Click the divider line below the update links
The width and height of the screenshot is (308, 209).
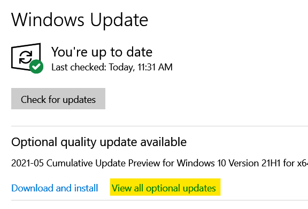(x=159, y=200)
